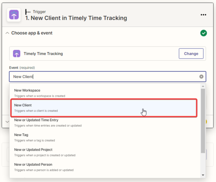Viewport: 216px width, 182px height.
Task: Choose the New Tag trigger event
Action: click(105, 137)
